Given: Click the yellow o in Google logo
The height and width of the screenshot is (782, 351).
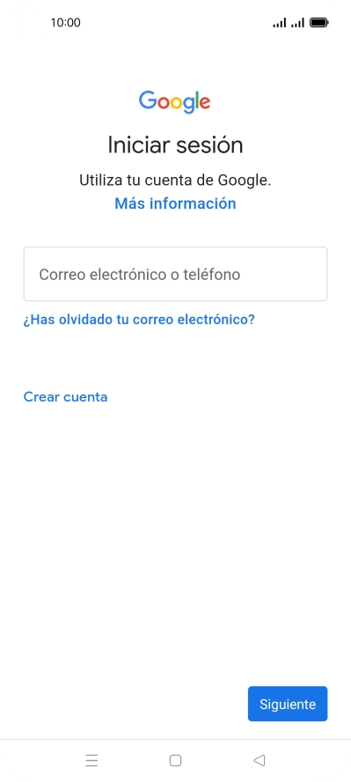Looking at the screenshot, I should point(176,103).
